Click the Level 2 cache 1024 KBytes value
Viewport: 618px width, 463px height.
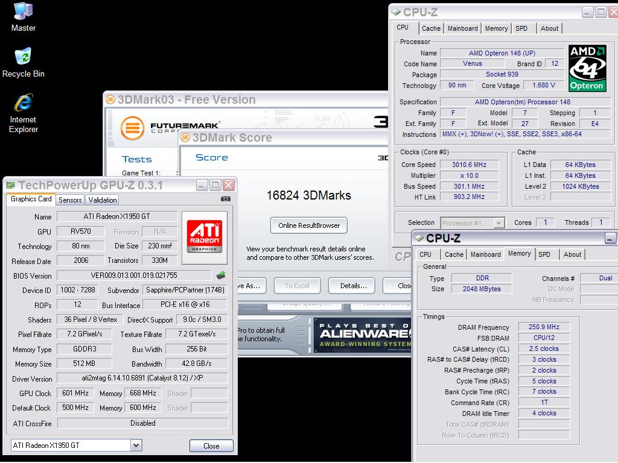[x=580, y=187]
